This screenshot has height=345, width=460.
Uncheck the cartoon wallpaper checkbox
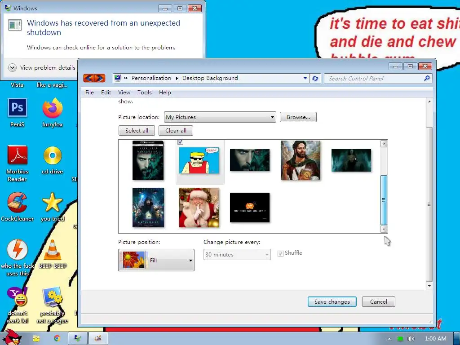[x=181, y=142]
